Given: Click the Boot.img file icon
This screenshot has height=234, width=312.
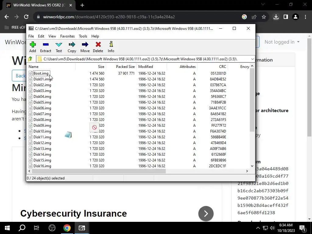Looking at the screenshot, I should 30,73.
